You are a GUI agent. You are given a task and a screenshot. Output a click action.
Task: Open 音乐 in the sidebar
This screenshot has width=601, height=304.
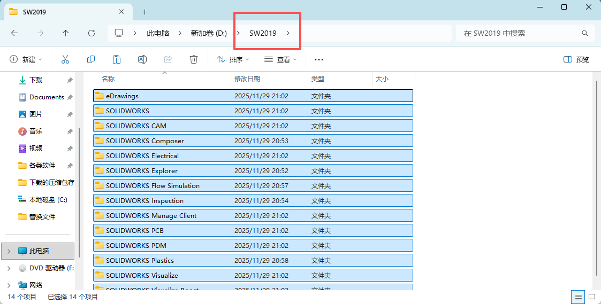tap(36, 131)
